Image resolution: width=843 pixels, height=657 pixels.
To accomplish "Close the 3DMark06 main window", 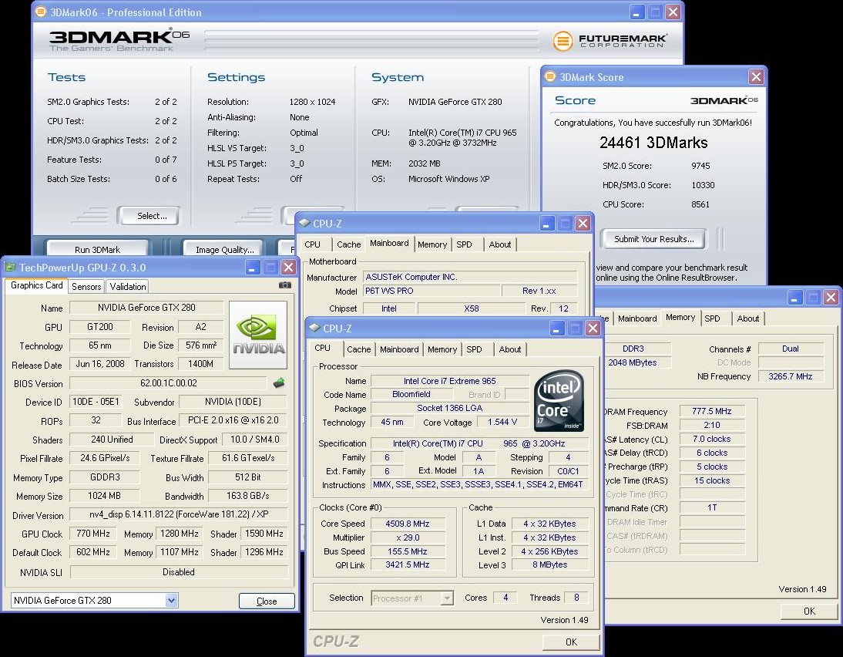I will click(673, 12).
